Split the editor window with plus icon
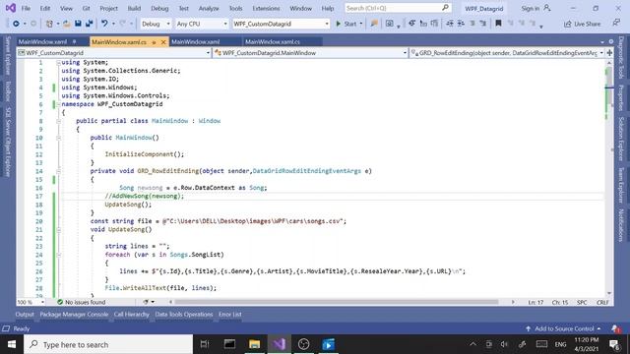This screenshot has height=354, width=630. [x=609, y=52]
